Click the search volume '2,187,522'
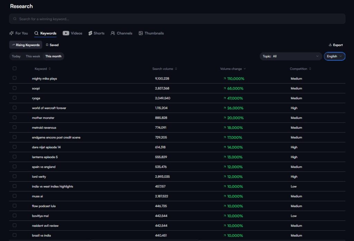 pyautogui.click(x=161, y=196)
